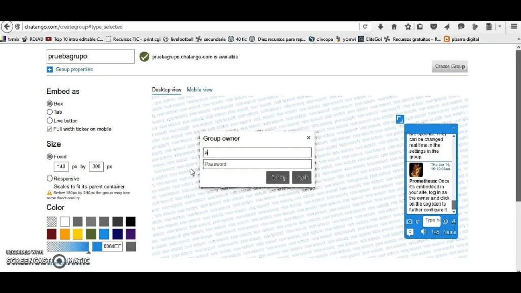Focus the Password field in dialog
521x293 pixels.
click(x=257, y=164)
